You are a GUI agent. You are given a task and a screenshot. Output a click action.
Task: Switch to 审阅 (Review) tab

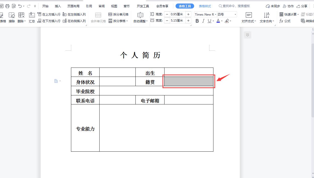(x=102, y=6)
